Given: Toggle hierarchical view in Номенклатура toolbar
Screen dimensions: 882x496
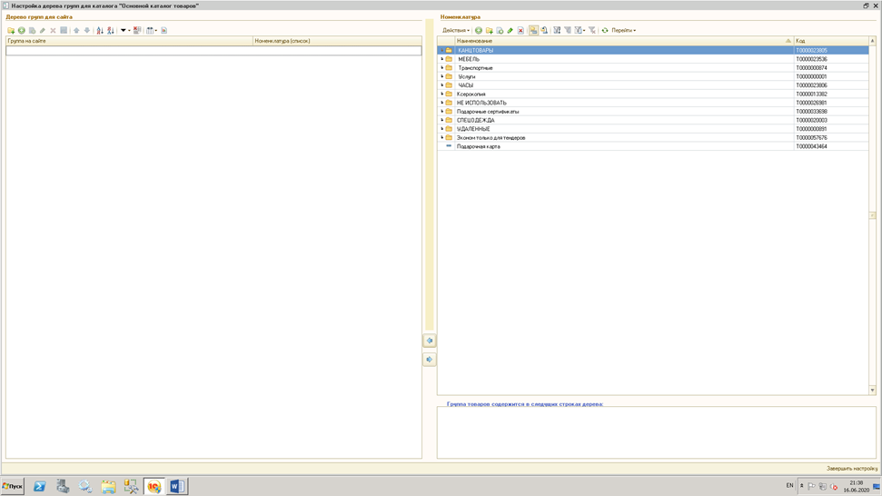Looking at the screenshot, I should [x=533, y=31].
